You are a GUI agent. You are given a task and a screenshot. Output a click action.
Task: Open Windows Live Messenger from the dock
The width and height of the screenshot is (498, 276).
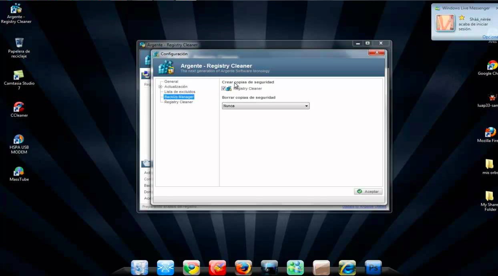[x=295, y=268]
